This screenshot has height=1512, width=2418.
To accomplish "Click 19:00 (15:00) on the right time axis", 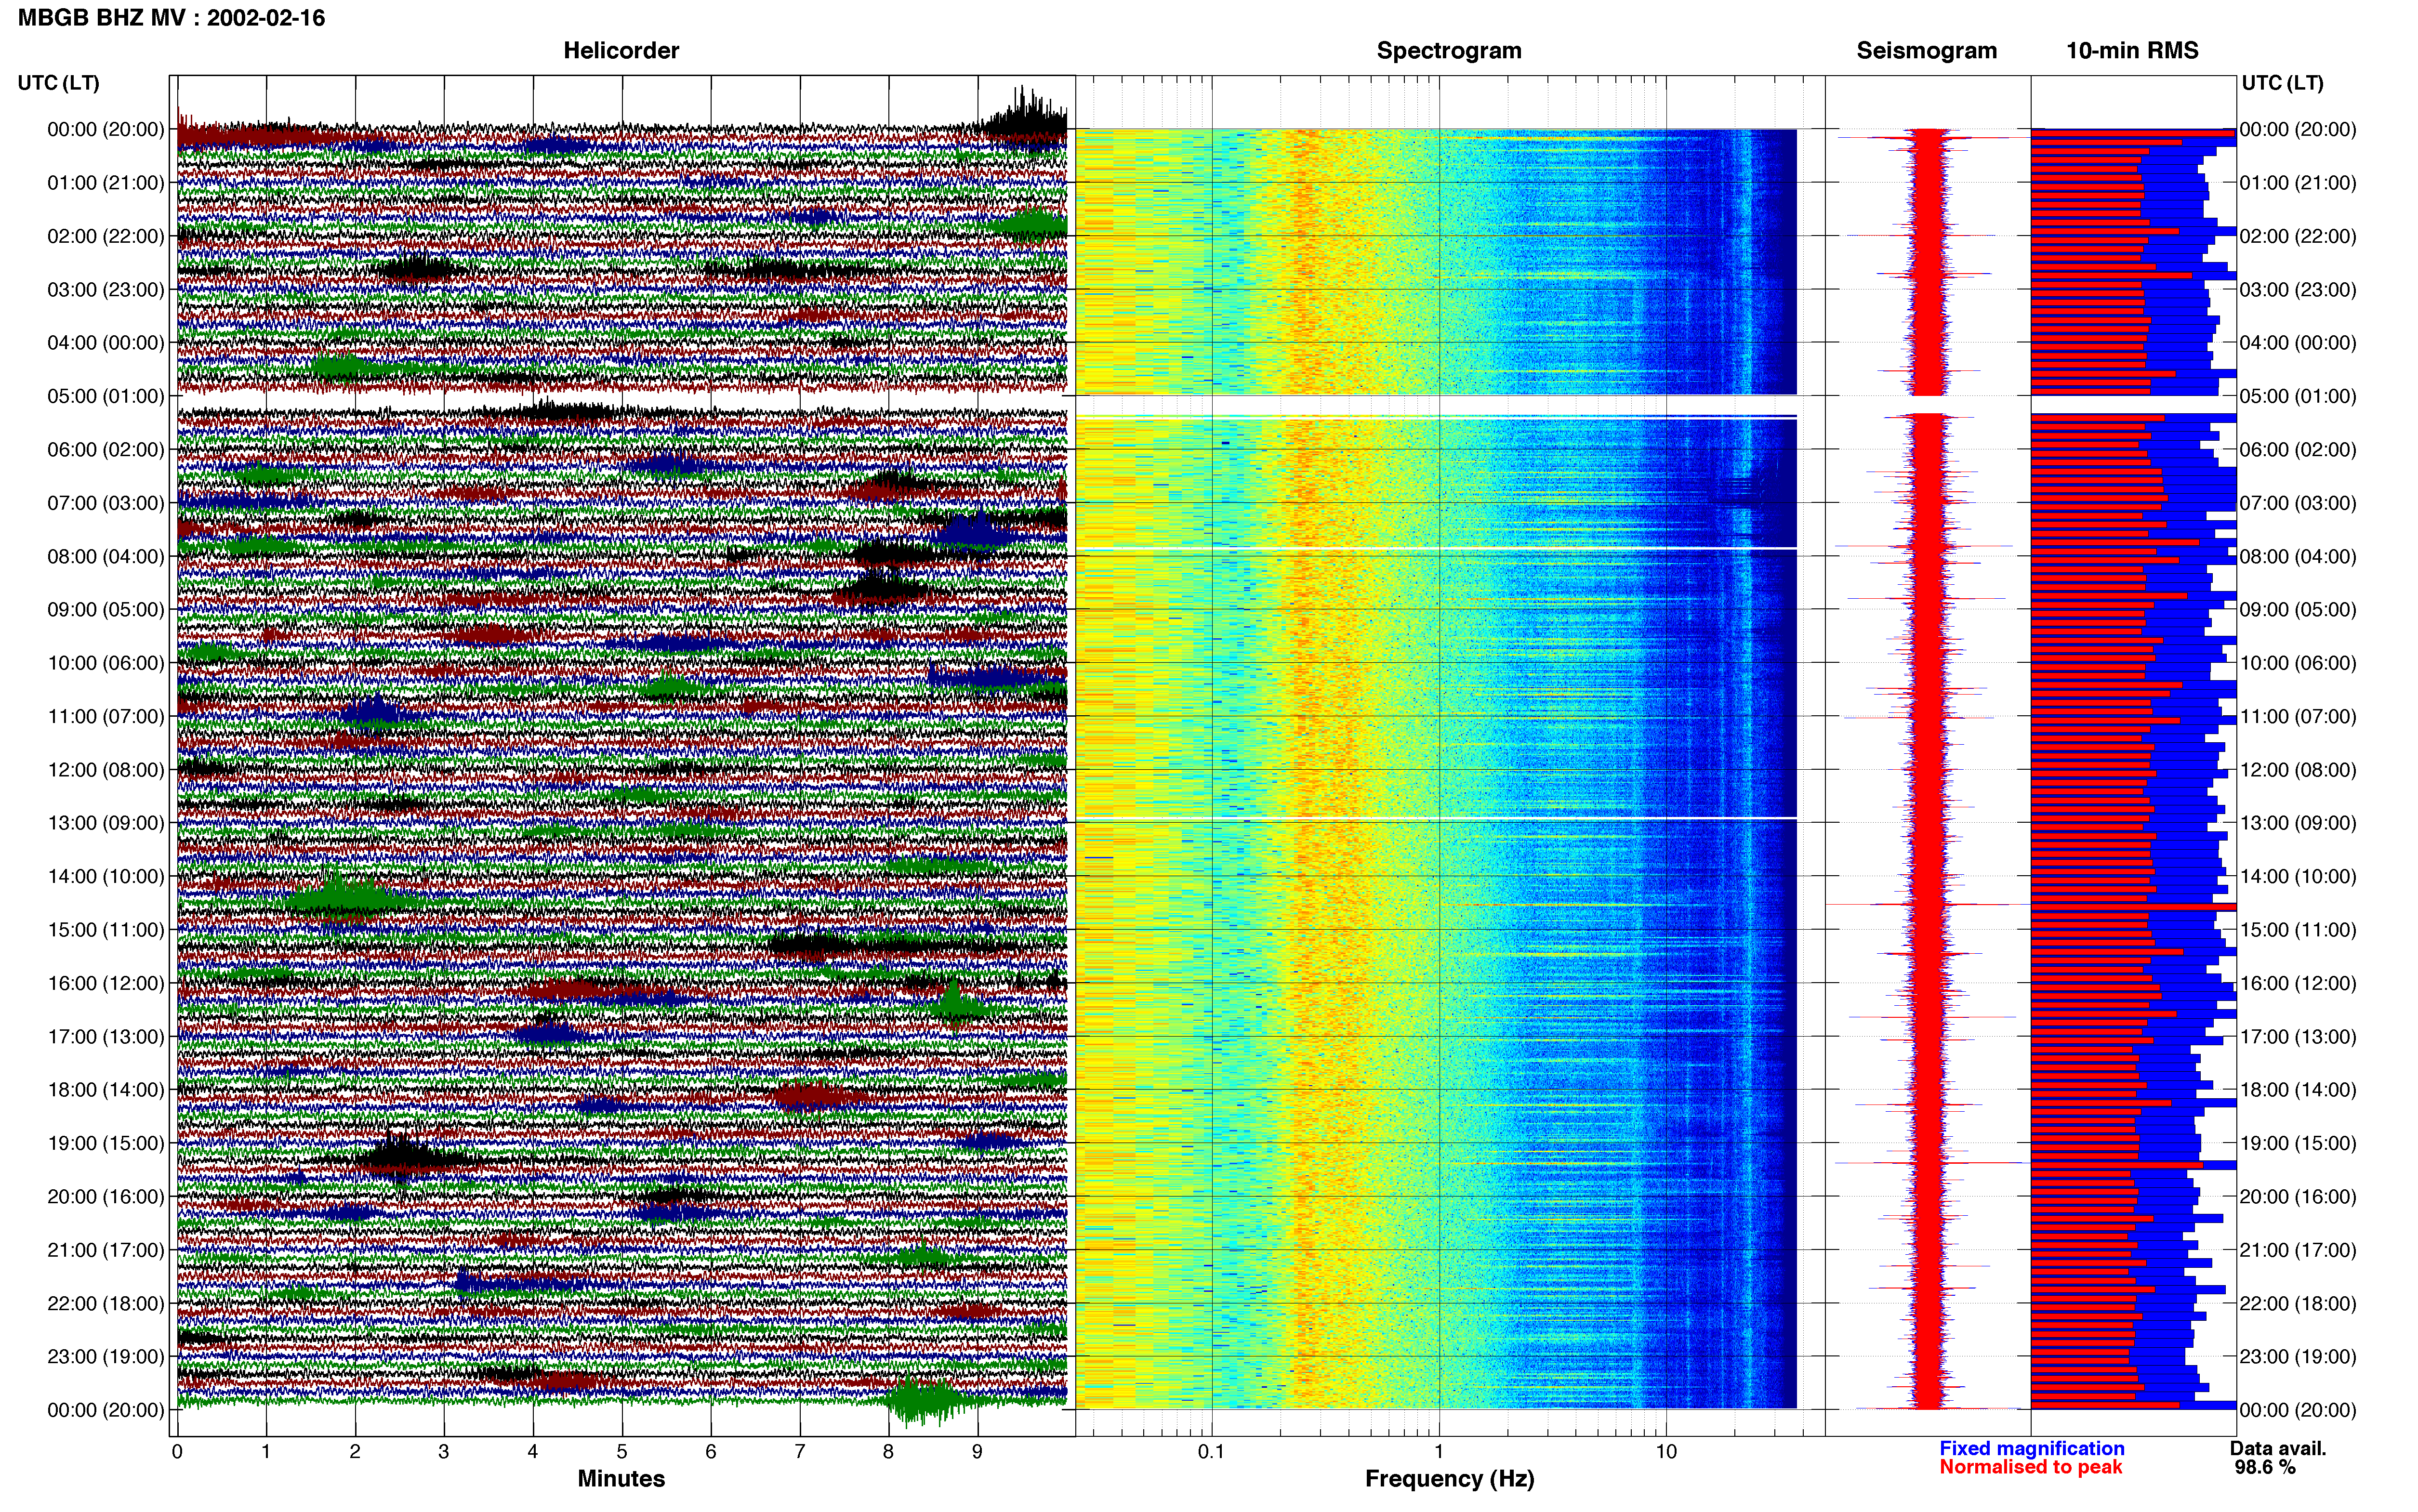I will [2298, 1143].
